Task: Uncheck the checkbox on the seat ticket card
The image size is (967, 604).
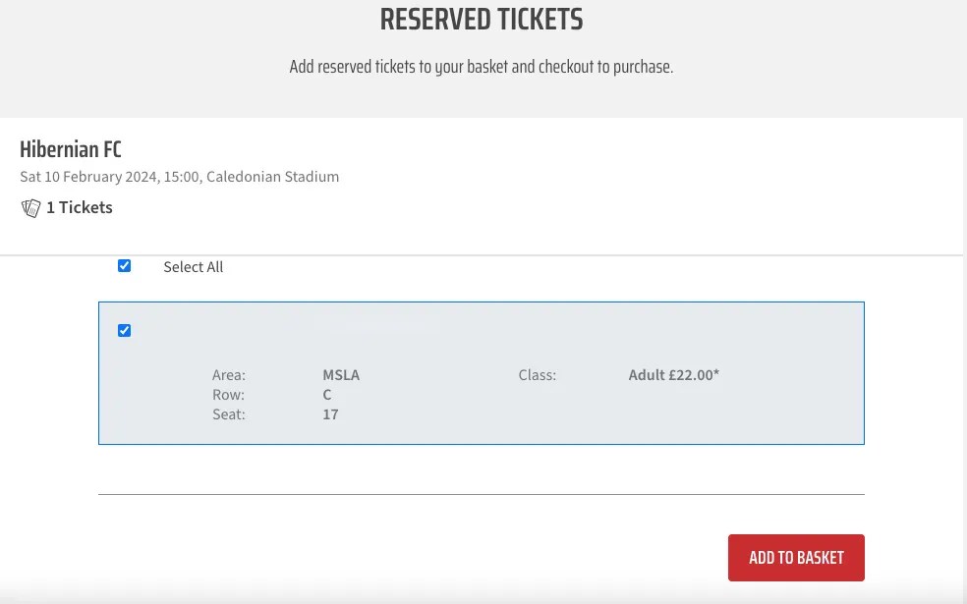Action: 124,330
